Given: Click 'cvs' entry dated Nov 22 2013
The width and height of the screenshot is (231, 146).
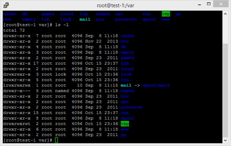Looking at the screenshot, I should click(x=125, y=42).
